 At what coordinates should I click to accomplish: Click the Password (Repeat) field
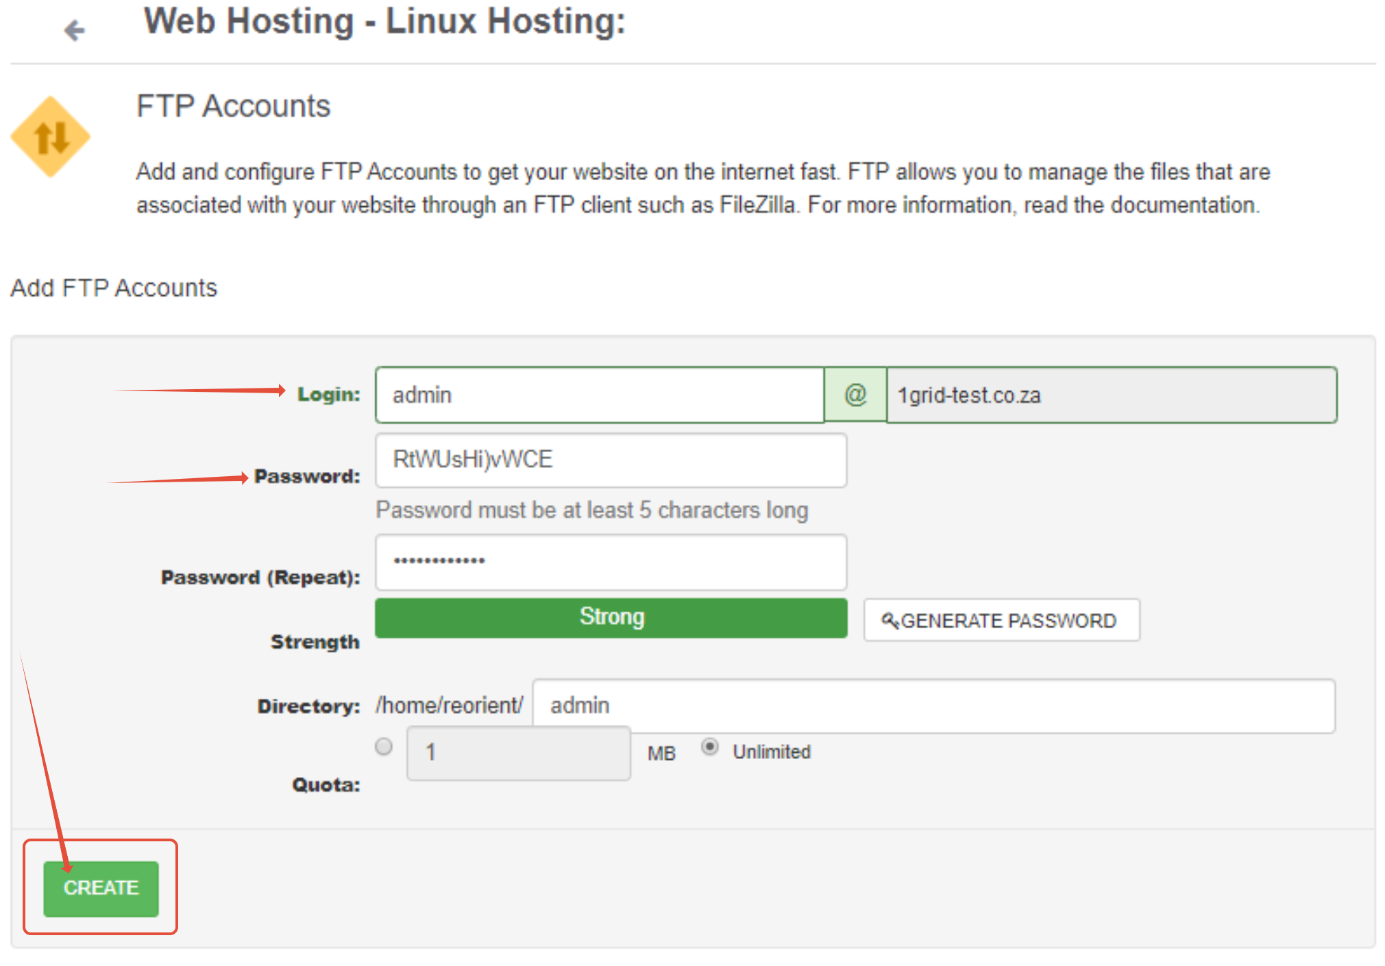coord(610,562)
